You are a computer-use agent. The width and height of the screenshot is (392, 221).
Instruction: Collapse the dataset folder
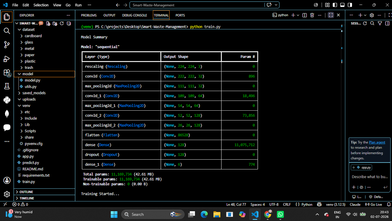(x=45, y=29)
